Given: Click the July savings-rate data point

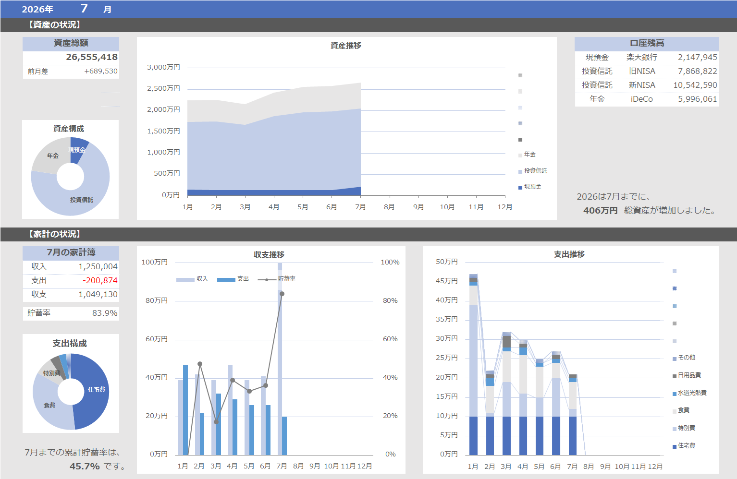Looking at the screenshot, I should tap(282, 294).
